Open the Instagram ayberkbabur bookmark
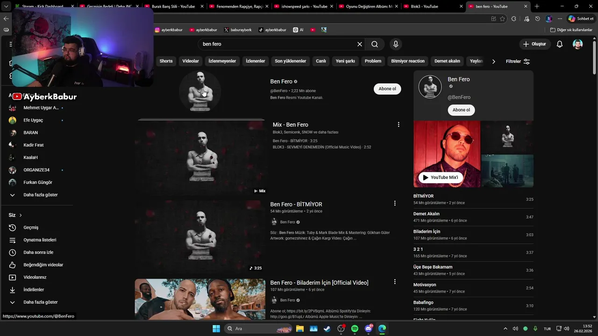The image size is (598, 336). click(x=169, y=29)
